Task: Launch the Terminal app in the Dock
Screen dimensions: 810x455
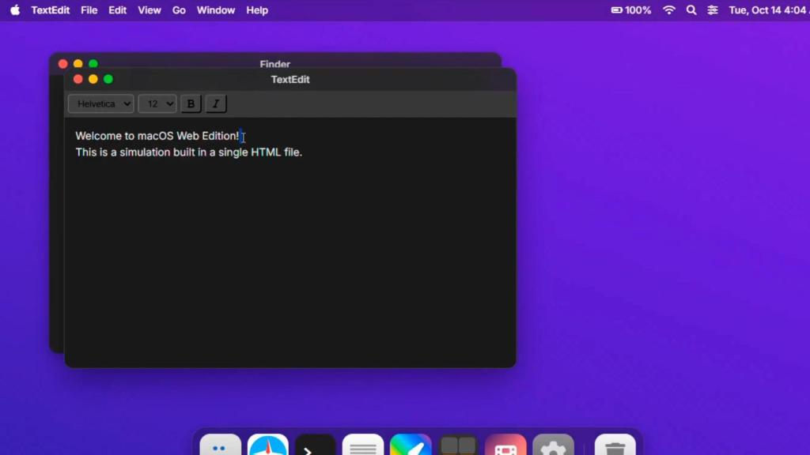Action: pyautogui.click(x=315, y=445)
